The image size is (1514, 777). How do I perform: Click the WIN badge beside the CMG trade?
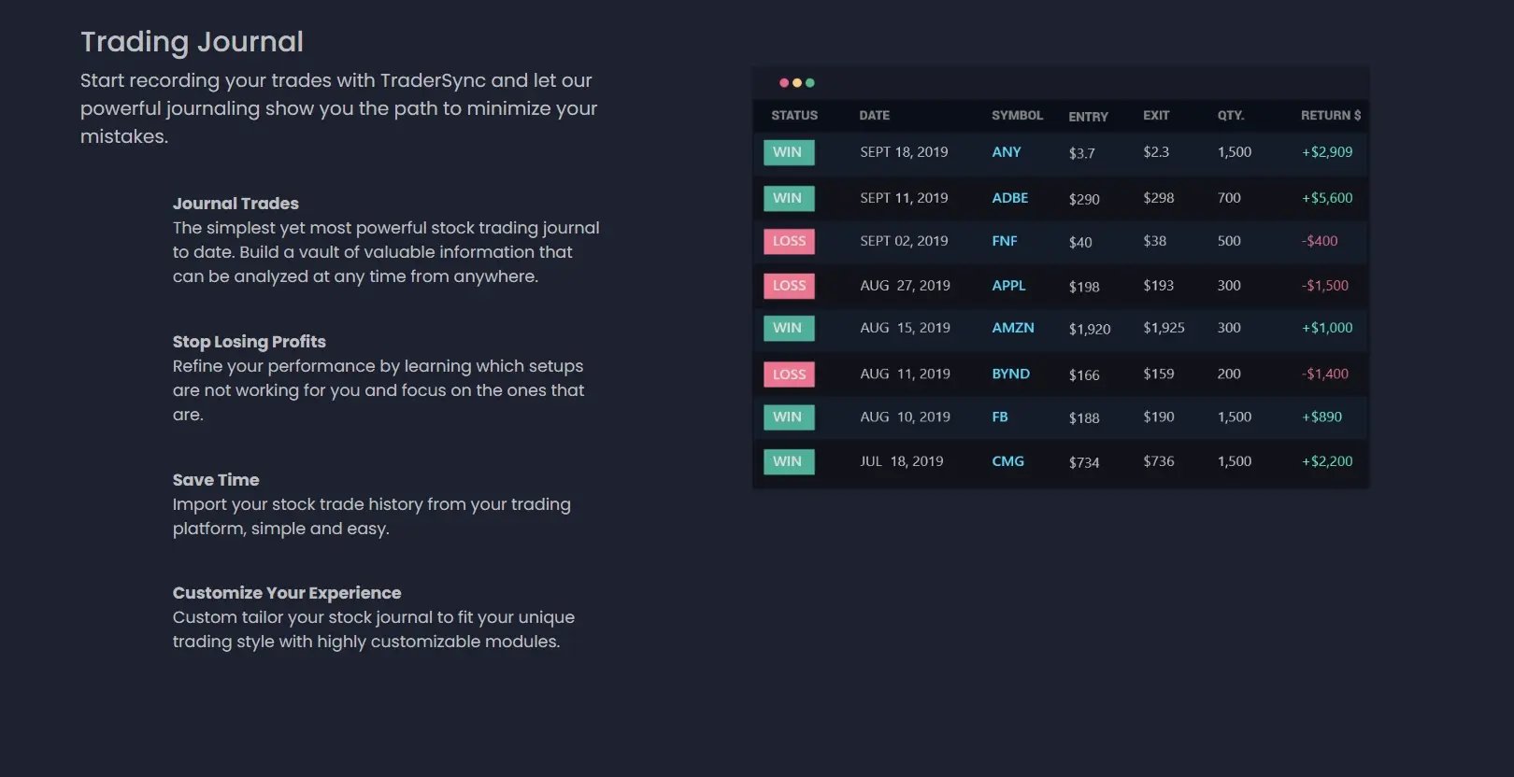[x=789, y=460]
